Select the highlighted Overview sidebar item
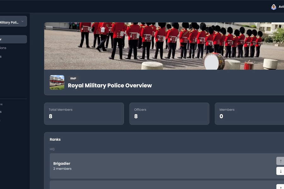Image resolution: width=284 pixels, height=189 pixels. (x=13, y=39)
